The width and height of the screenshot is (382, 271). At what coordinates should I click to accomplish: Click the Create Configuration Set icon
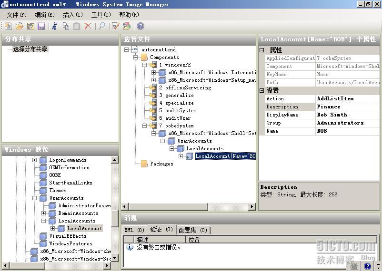(126, 26)
